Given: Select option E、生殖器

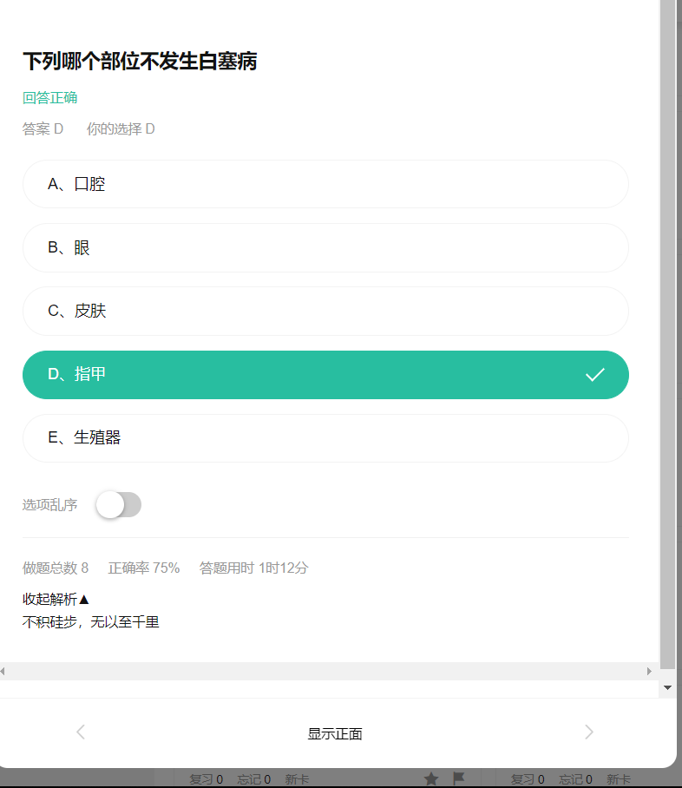Looking at the screenshot, I should 325,438.
